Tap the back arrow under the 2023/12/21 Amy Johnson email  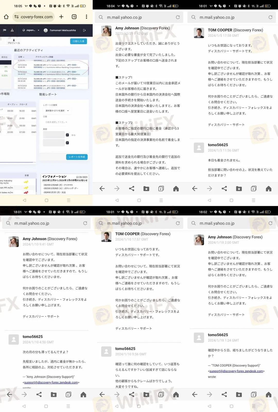[x=102, y=189]
